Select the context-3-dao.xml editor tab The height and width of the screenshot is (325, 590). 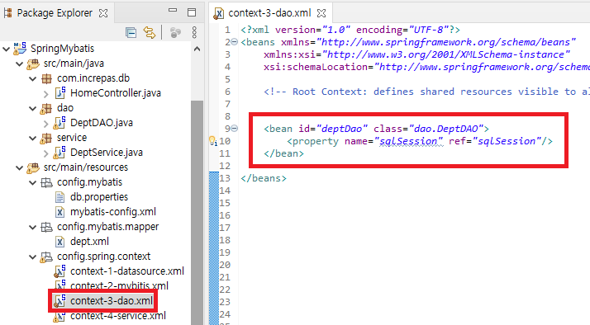pos(269,13)
